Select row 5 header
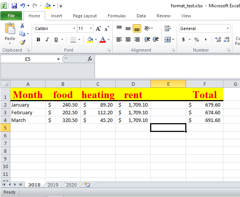This screenshot has width=240, height=197. pos(5,128)
